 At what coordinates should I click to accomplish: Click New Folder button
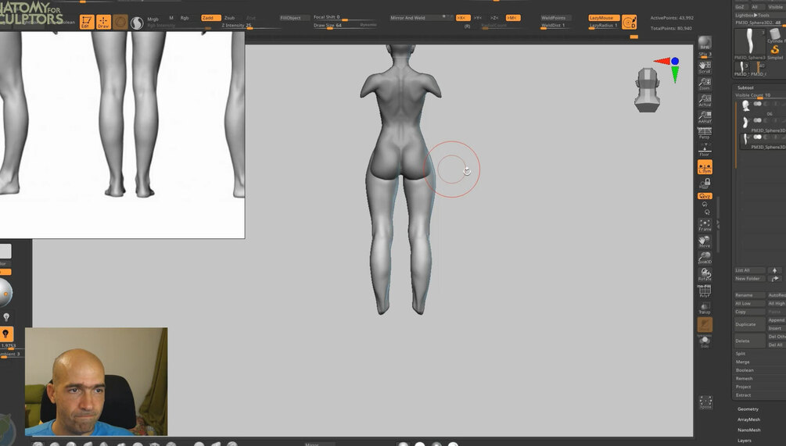tap(750, 278)
